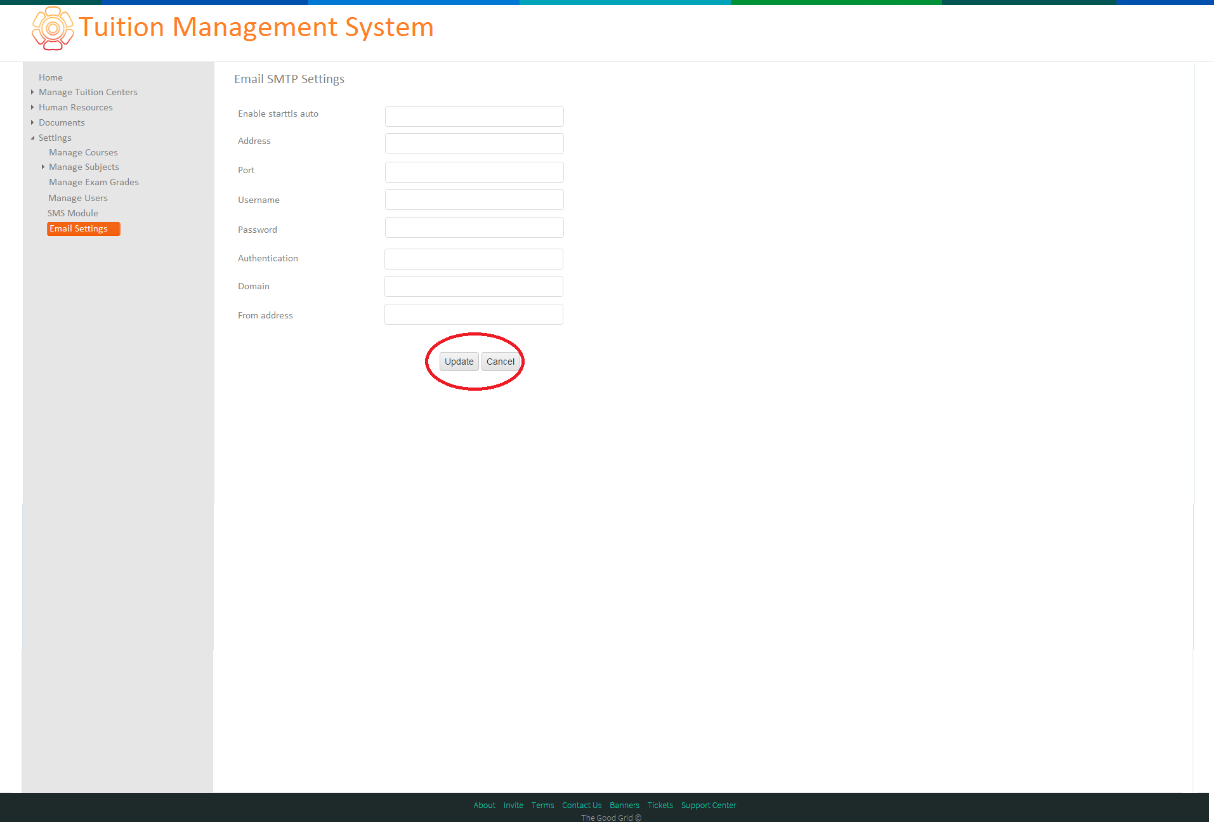Open the Support Center footer link
Viewport: 1218px width, 822px height.
tap(709, 806)
